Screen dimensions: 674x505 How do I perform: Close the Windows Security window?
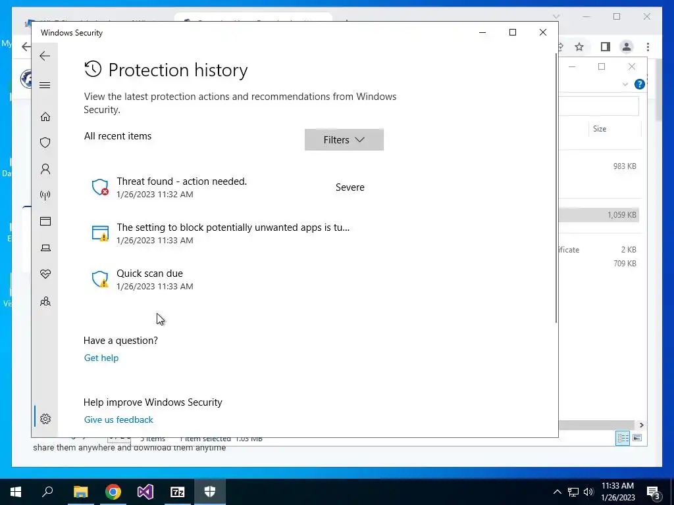(x=543, y=32)
